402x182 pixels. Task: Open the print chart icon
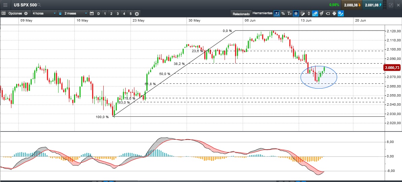click(x=334, y=13)
